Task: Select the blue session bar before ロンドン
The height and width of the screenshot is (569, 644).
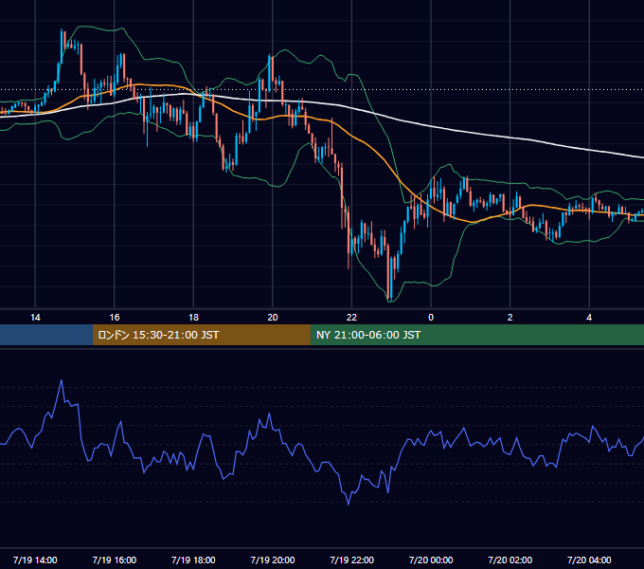Action: (46, 335)
